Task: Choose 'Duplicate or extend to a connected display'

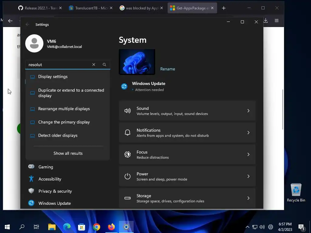Action: pyautogui.click(x=68, y=93)
